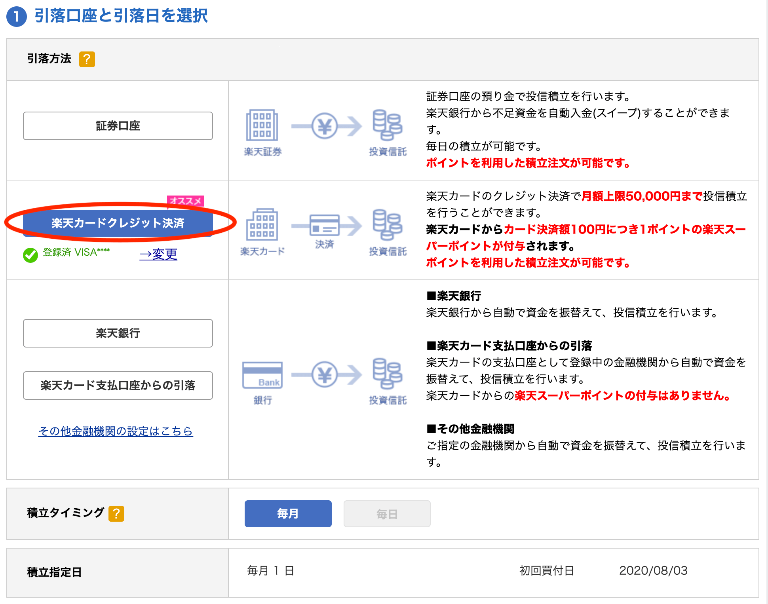Set timing to 毎日

387,514
